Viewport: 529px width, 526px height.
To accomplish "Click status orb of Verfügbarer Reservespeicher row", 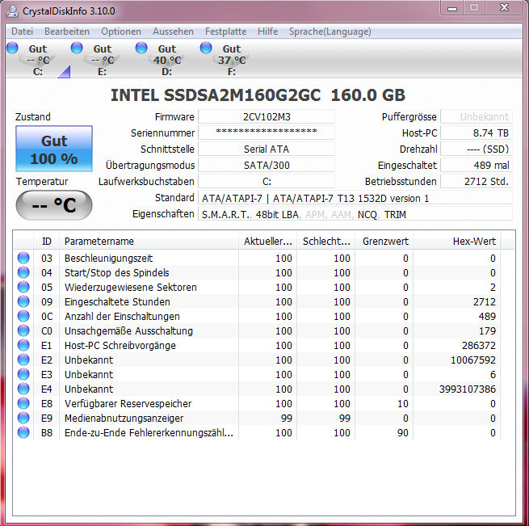I will 23,403.
